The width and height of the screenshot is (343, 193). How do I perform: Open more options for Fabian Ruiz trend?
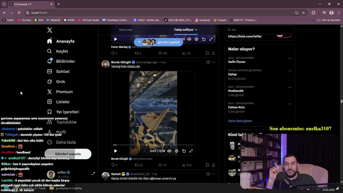290,104
